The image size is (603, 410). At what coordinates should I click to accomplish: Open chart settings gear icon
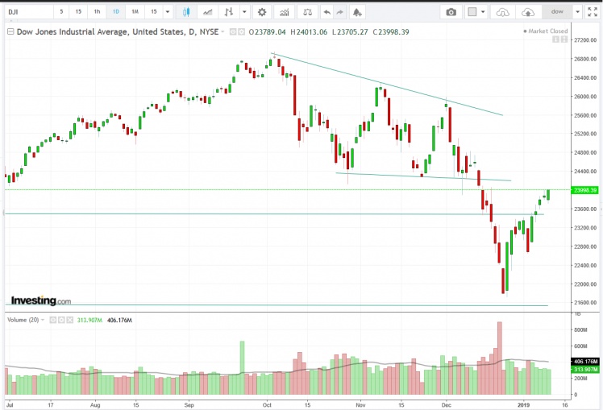tap(261, 12)
